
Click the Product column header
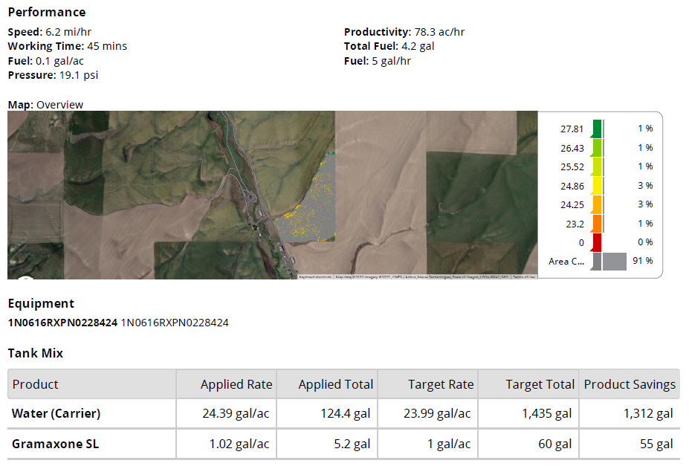(x=92, y=384)
